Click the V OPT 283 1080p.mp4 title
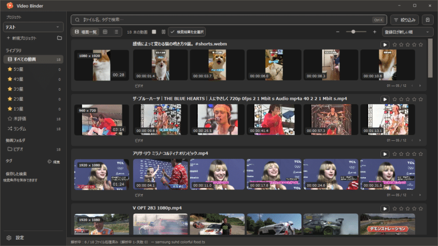The height and width of the screenshot is (246, 438). click(x=157, y=208)
